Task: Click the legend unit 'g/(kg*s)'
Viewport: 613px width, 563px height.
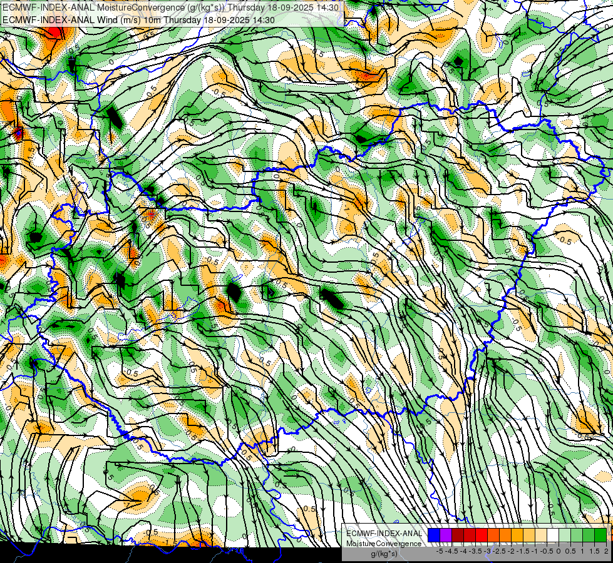Action: (384, 553)
